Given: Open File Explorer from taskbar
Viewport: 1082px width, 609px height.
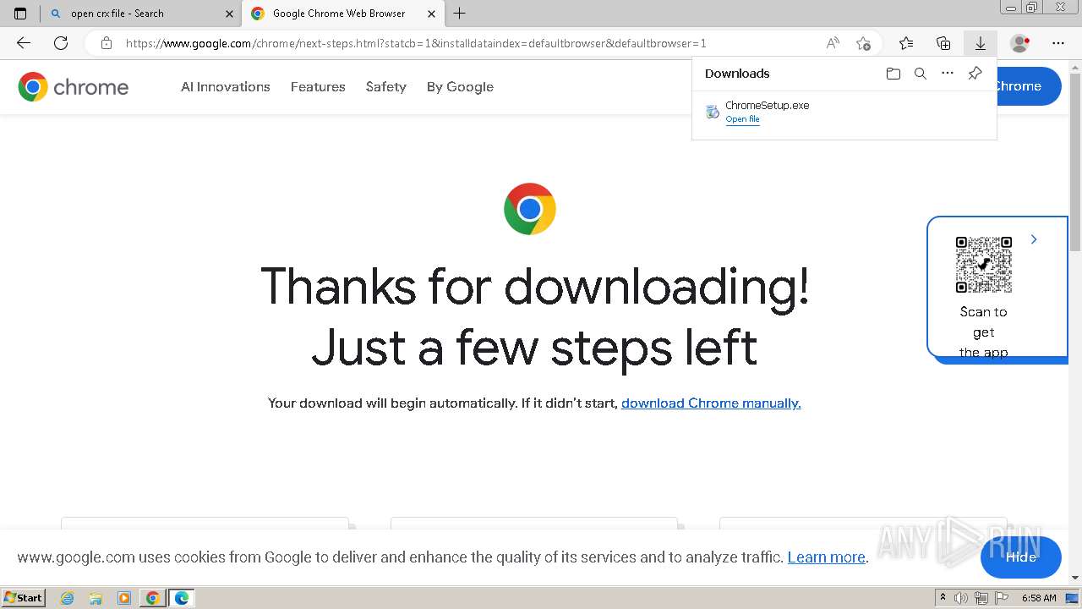Looking at the screenshot, I should pyautogui.click(x=96, y=598).
